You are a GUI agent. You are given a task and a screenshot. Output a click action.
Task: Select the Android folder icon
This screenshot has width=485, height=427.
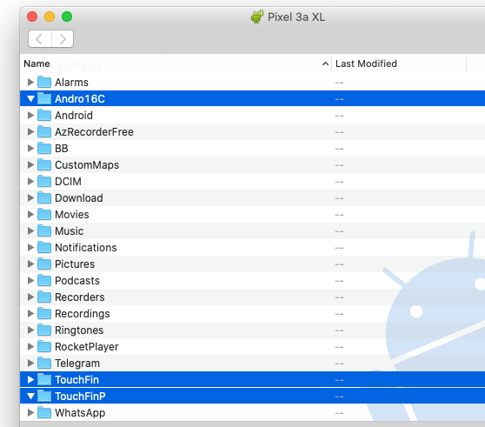[44, 115]
